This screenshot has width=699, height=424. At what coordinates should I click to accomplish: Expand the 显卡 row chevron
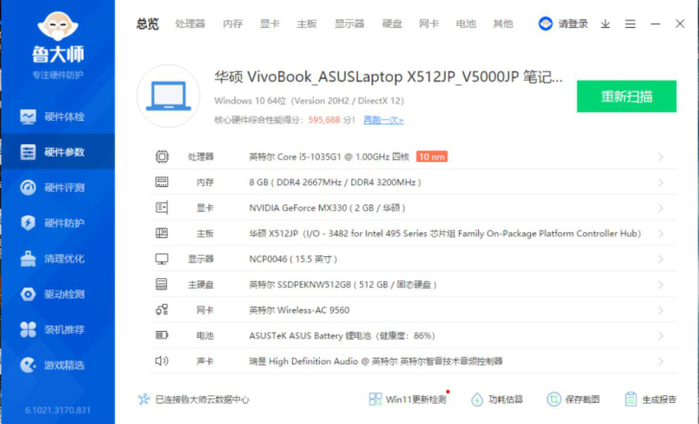pos(661,208)
